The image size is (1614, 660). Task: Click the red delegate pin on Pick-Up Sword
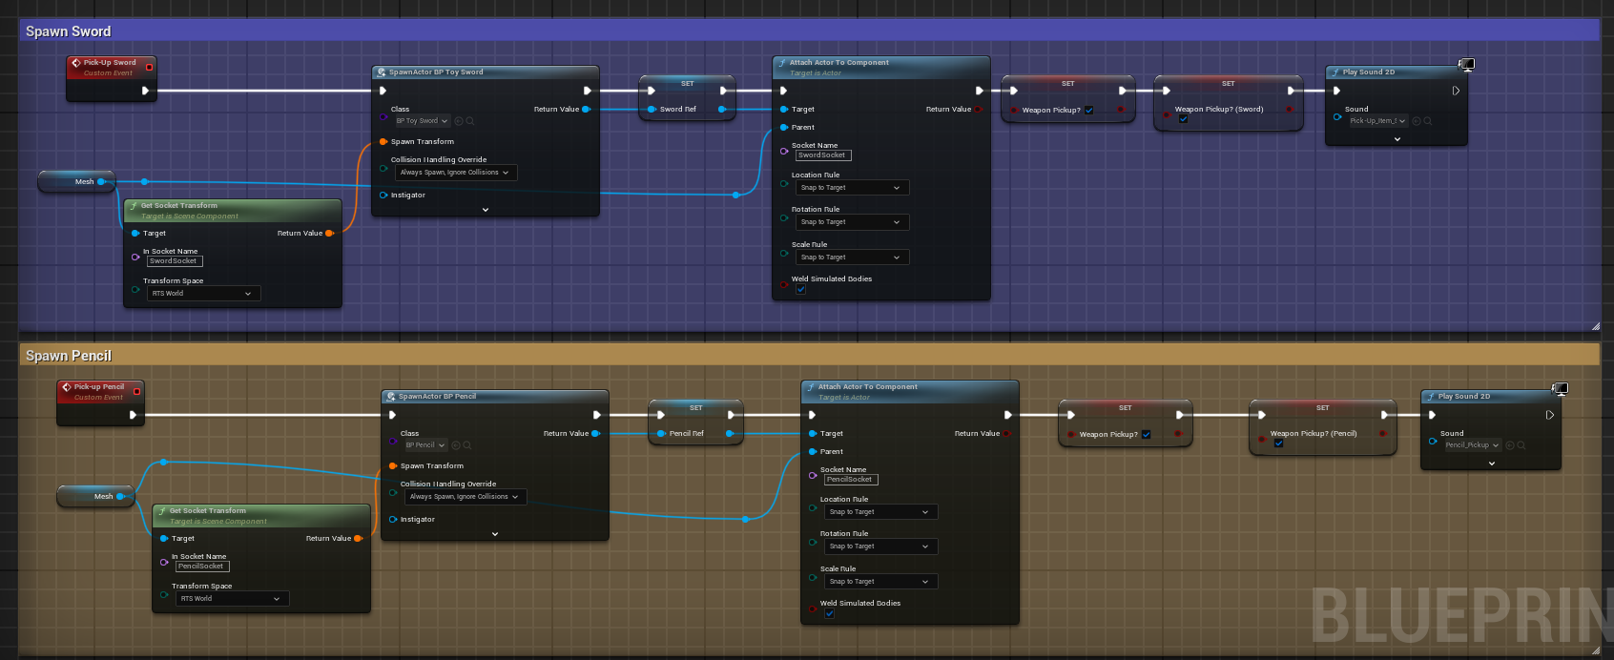pyautogui.click(x=149, y=67)
